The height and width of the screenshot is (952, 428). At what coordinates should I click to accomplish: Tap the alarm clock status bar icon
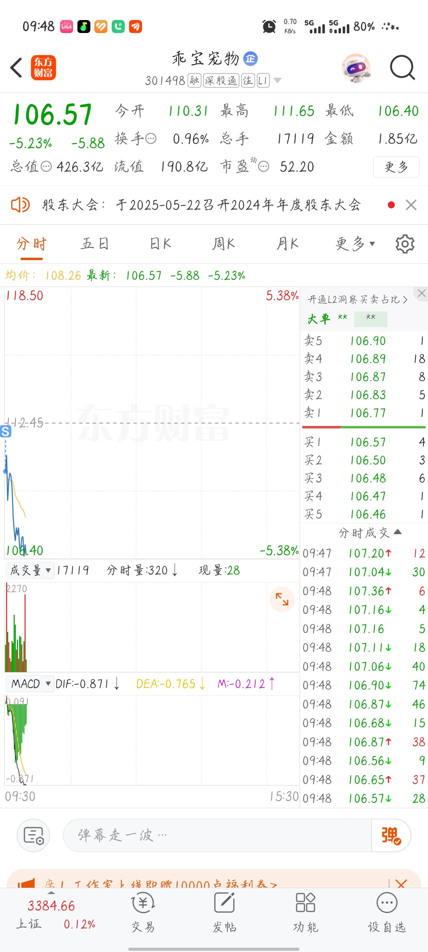click(x=269, y=27)
